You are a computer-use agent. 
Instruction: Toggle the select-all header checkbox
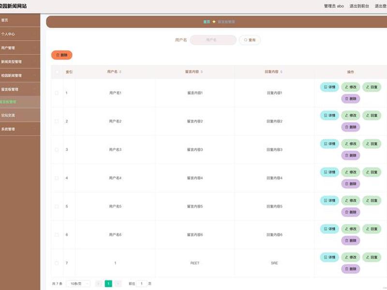(57, 72)
